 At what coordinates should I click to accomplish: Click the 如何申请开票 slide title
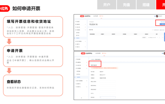click(x=26, y=8)
